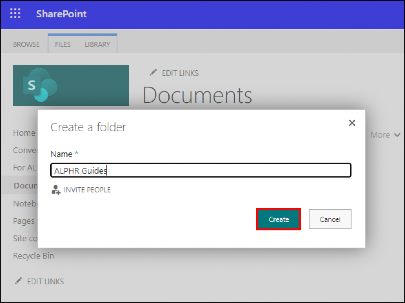The height and width of the screenshot is (303, 405).
Task: Switch to the FILES tab
Action: click(62, 44)
